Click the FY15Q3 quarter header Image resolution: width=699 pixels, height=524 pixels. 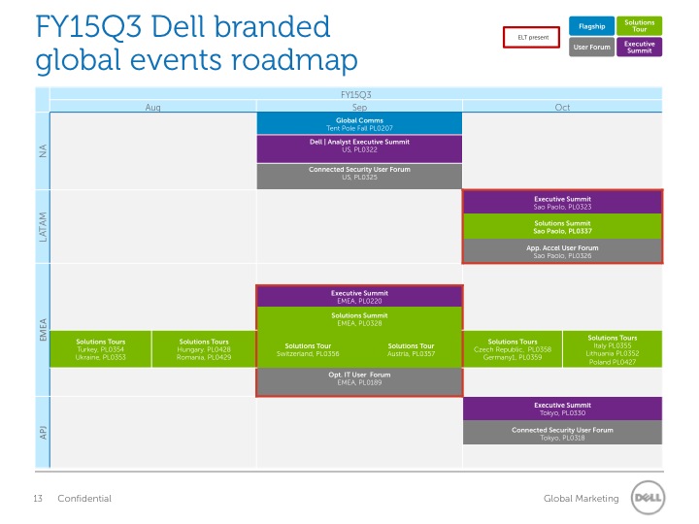355,94
